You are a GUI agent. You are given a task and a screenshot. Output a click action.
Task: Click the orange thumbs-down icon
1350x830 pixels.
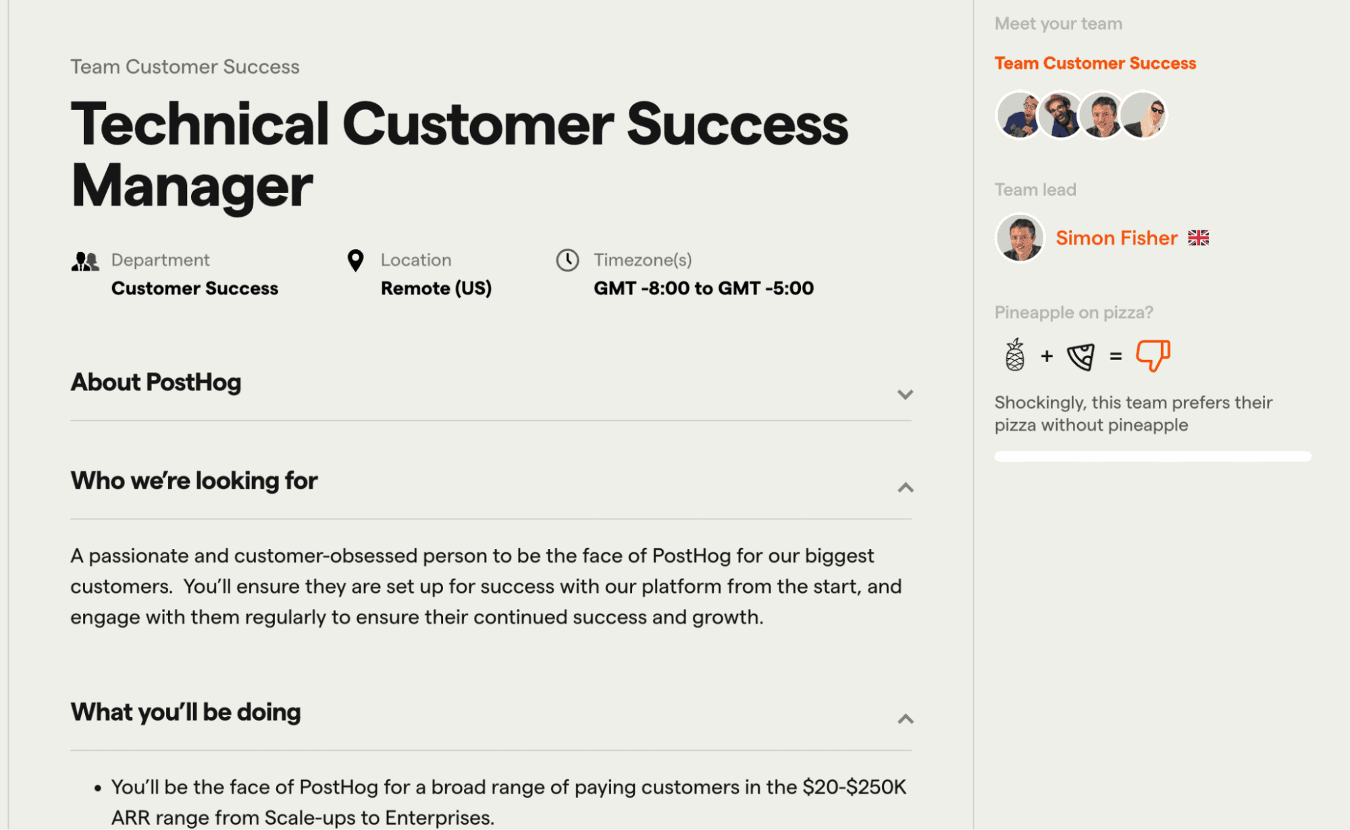[1153, 355]
